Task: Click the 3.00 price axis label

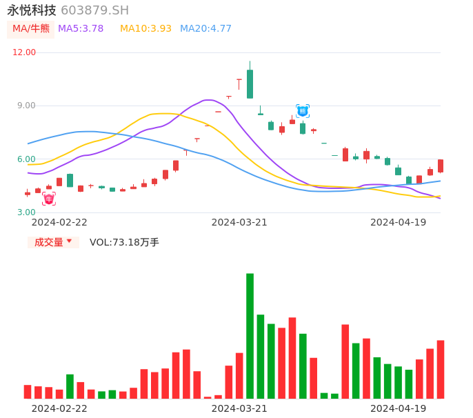Action: pyautogui.click(x=26, y=212)
